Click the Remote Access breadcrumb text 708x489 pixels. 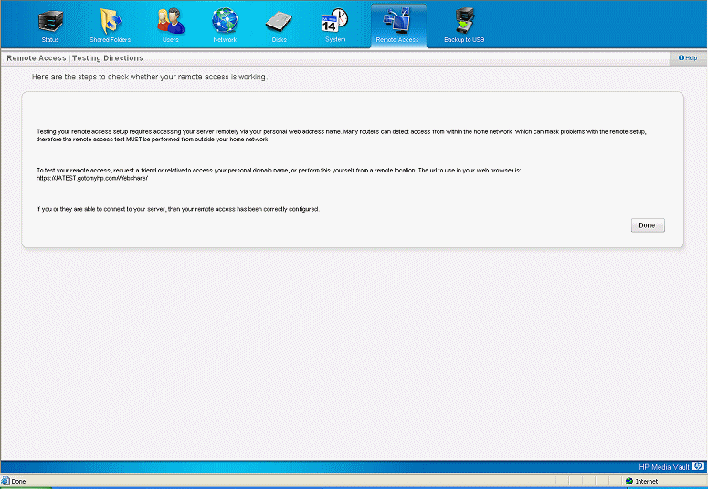coord(35,58)
